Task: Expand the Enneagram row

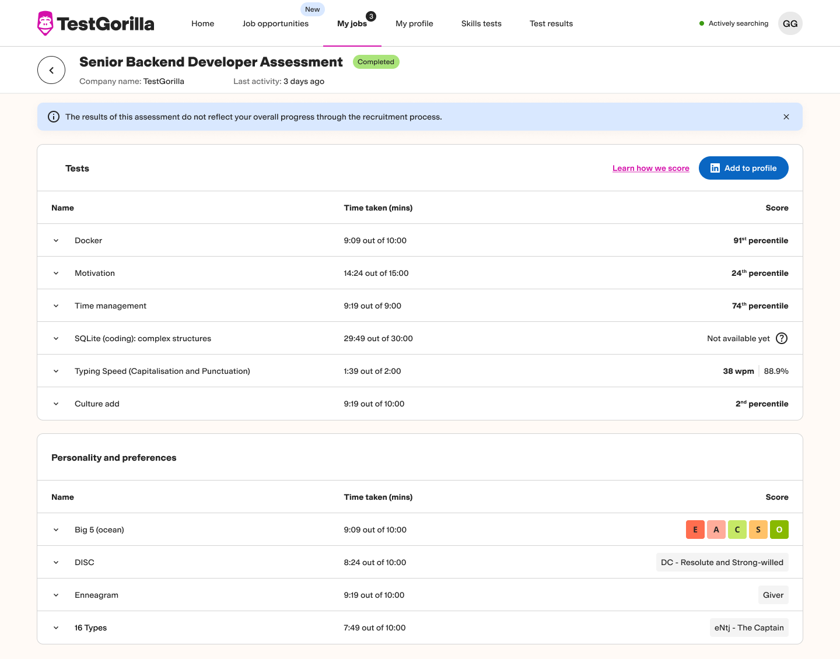Action: click(x=56, y=595)
